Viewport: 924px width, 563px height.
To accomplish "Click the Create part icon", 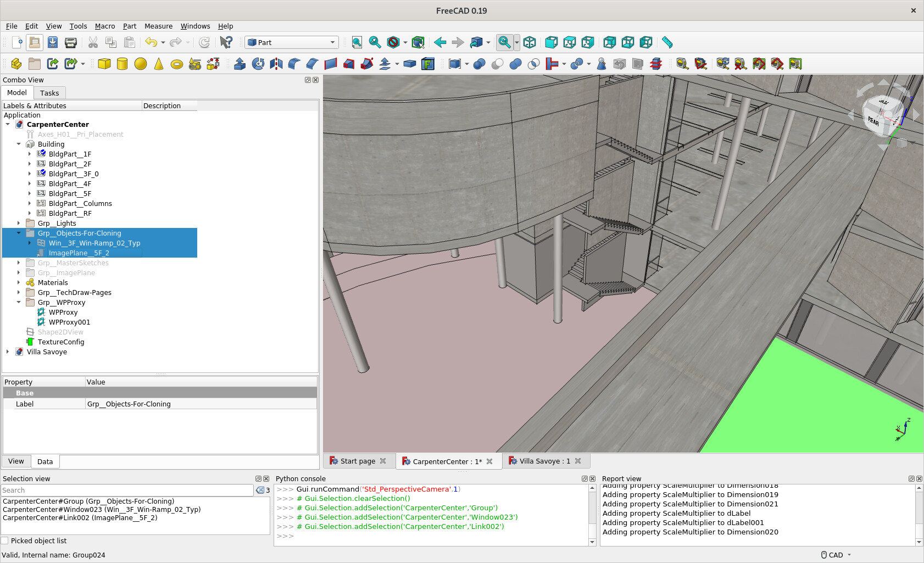I will point(16,64).
